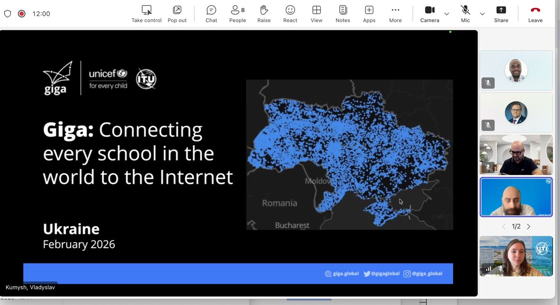Expand mic options dropdown arrow
560x305 pixels.
pos(482,14)
